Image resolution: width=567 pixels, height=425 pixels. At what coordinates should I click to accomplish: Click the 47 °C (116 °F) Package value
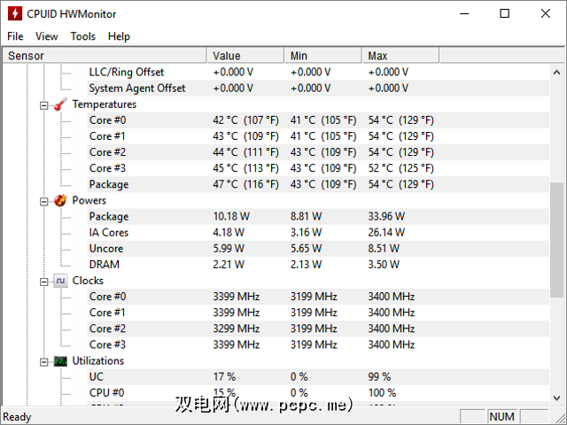coord(246,184)
